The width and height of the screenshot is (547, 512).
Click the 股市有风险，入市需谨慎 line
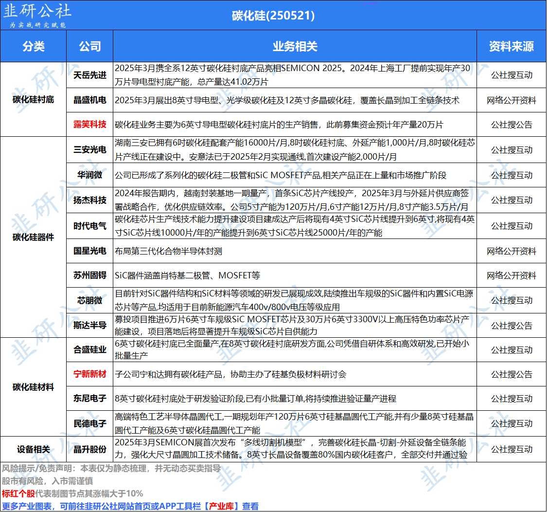(x=48, y=481)
